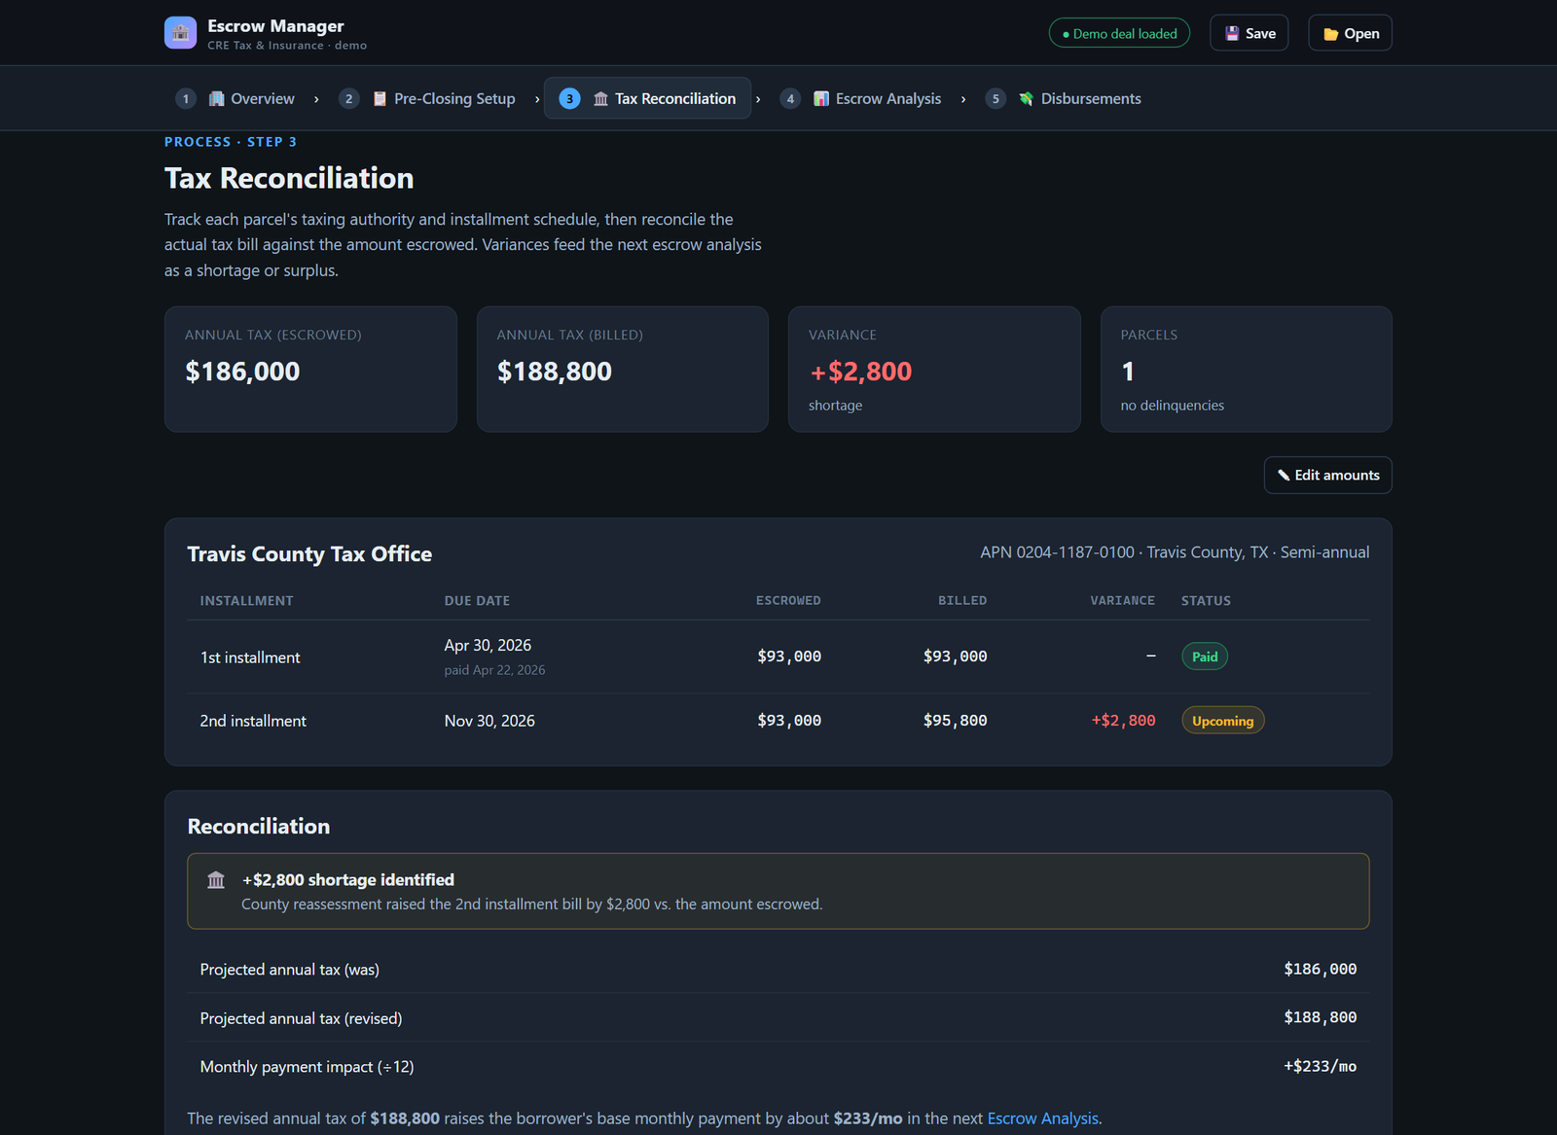This screenshot has height=1135, width=1557.
Task: Save the current deal
Action: point(1249,33)
